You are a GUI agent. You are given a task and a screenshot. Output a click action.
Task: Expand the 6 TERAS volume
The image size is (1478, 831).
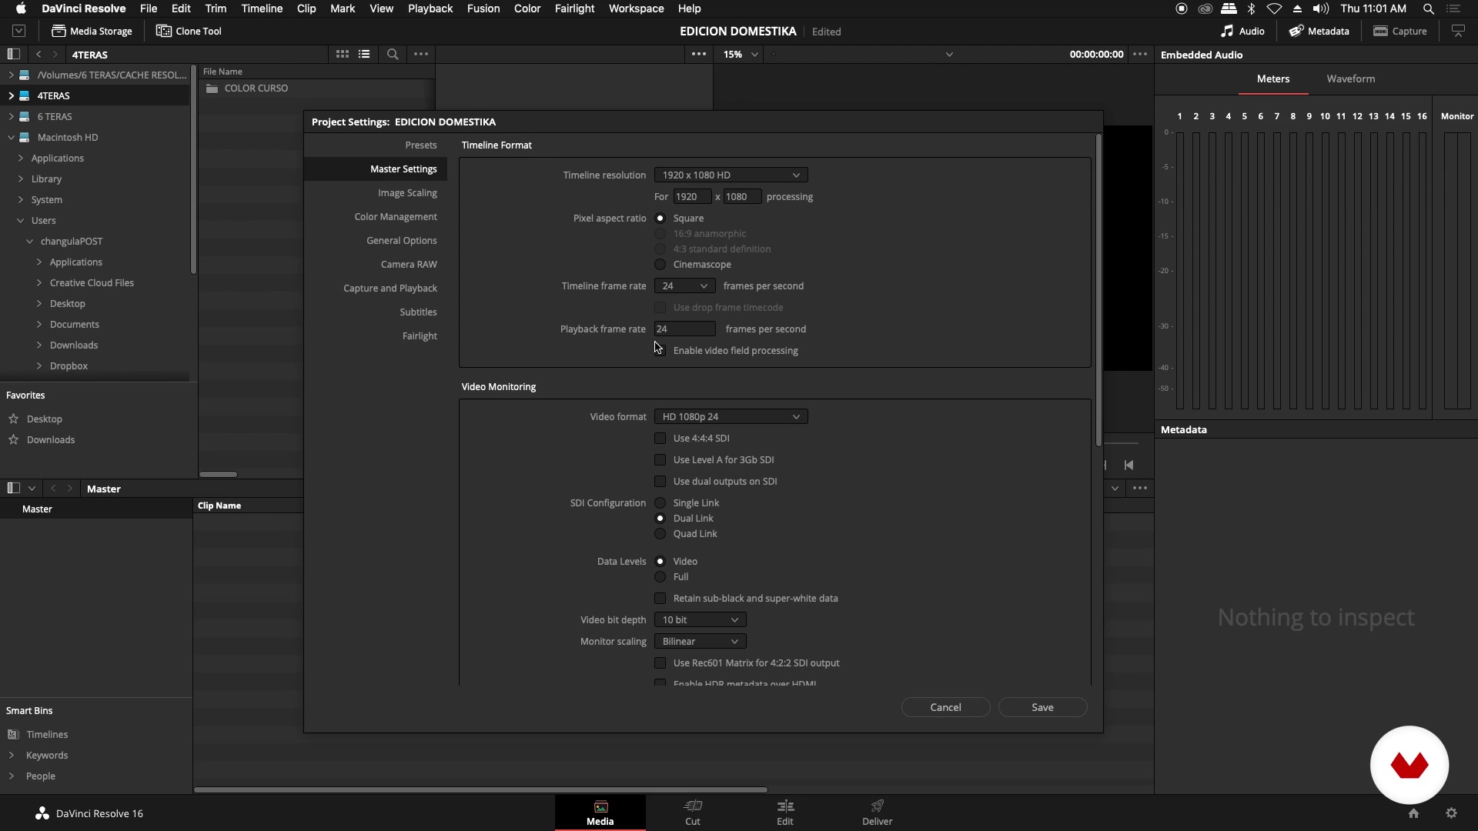point(11,116)
